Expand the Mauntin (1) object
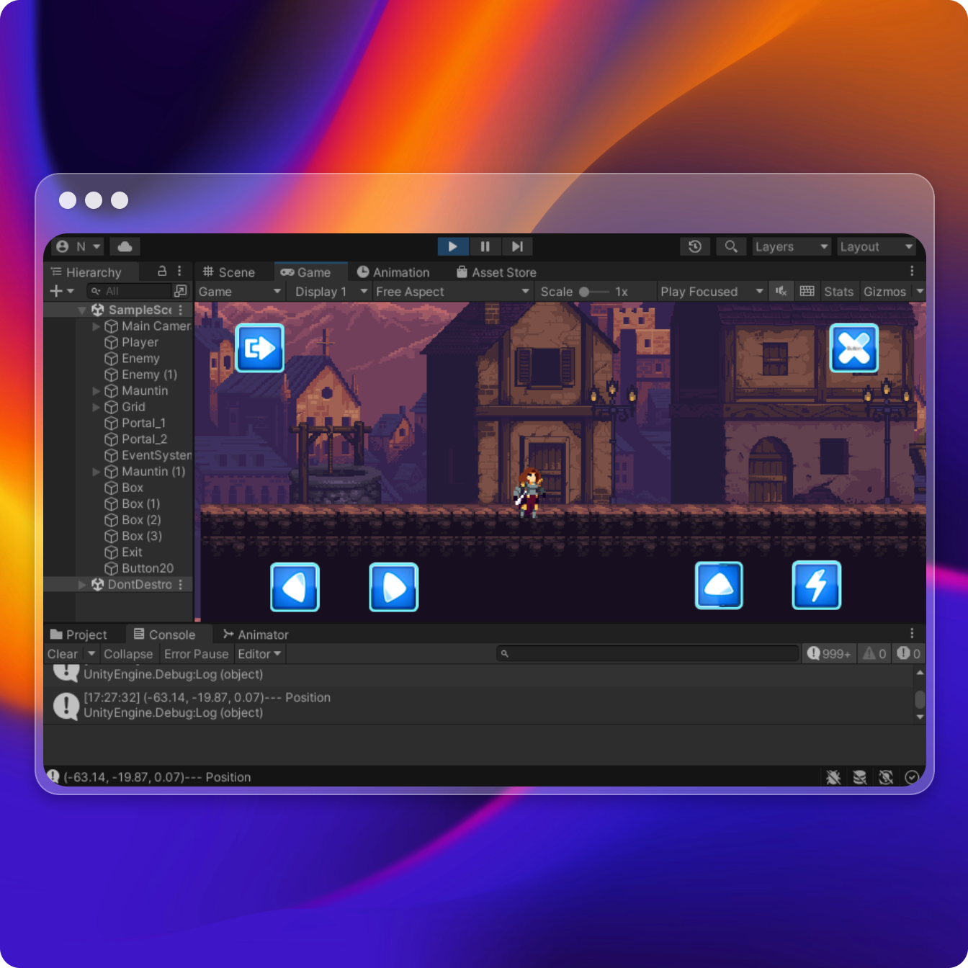 97,472
